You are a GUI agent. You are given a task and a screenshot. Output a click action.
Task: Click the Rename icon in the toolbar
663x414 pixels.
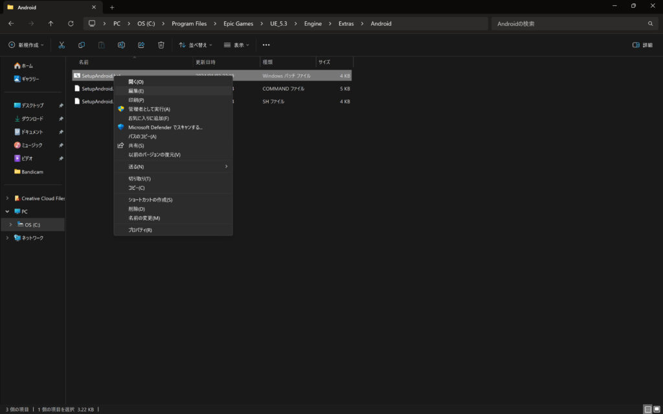[120, 45]
